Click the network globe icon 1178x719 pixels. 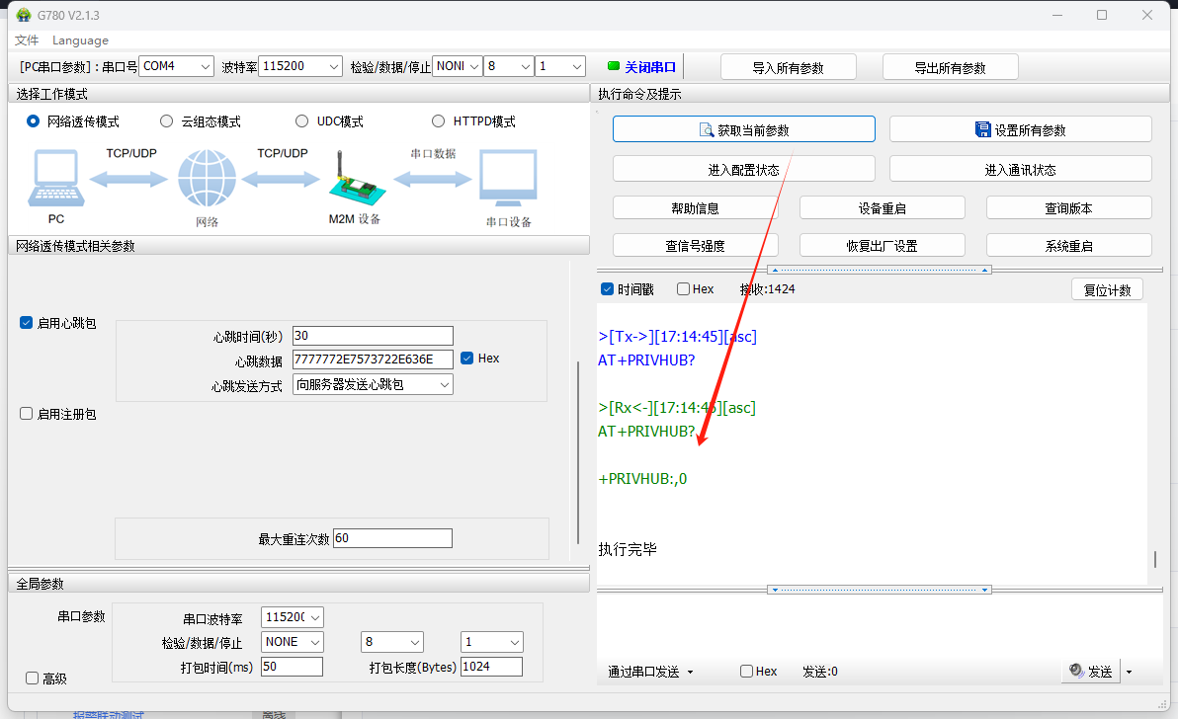pyautogui.click(x=207, y=180)
